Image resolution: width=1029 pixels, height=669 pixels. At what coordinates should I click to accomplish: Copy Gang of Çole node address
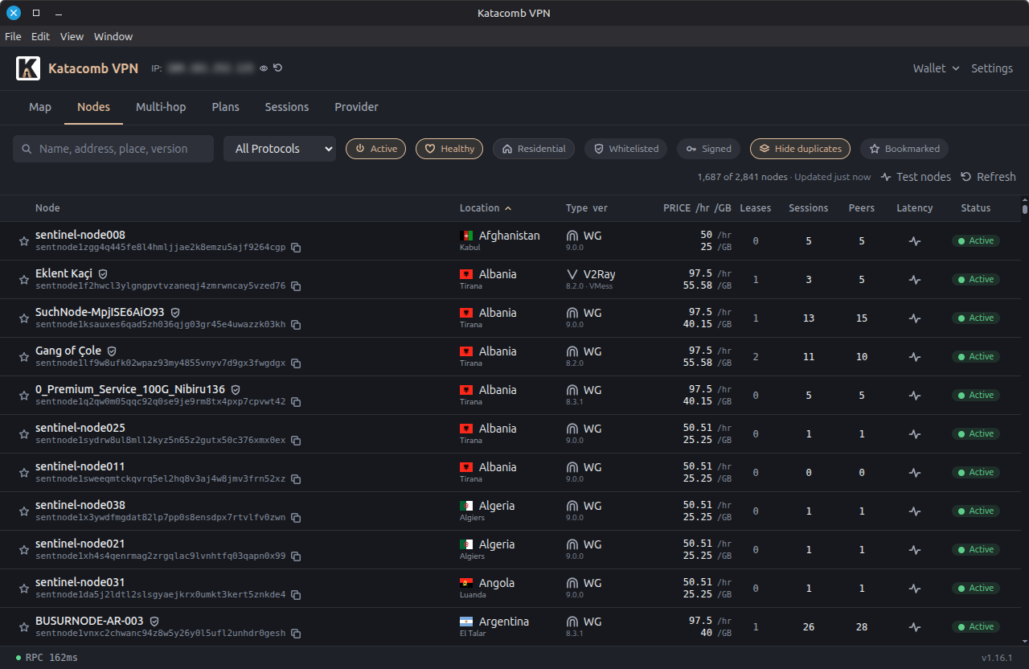coord(296,363)
